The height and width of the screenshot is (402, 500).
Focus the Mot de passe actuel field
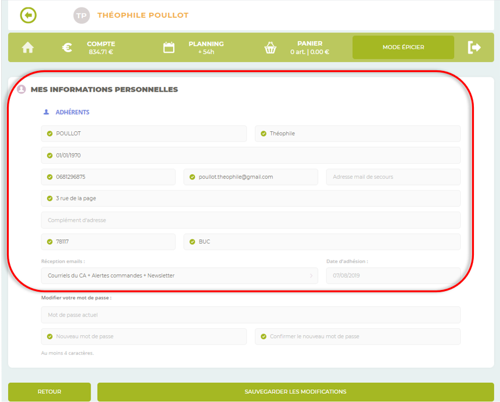point(250,315)
